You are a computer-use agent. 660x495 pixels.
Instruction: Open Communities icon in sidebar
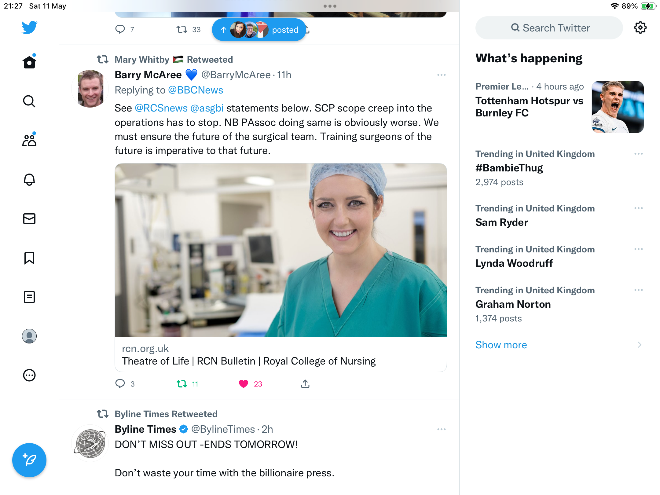(29, 140)
